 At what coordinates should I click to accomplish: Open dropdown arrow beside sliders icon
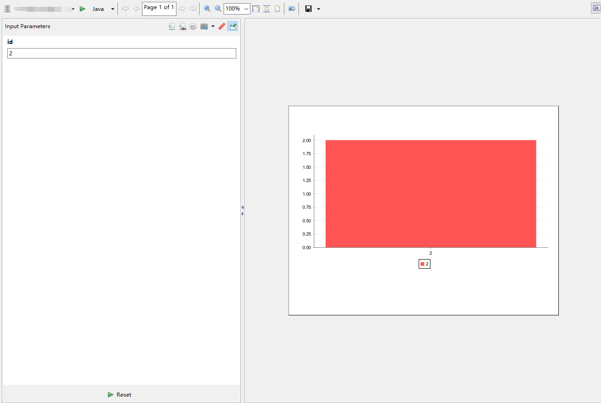213,27
